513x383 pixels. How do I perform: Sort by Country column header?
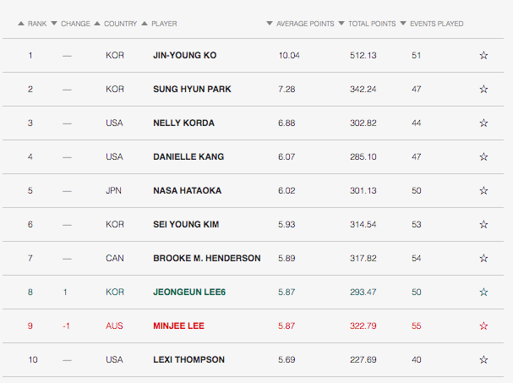119,24
